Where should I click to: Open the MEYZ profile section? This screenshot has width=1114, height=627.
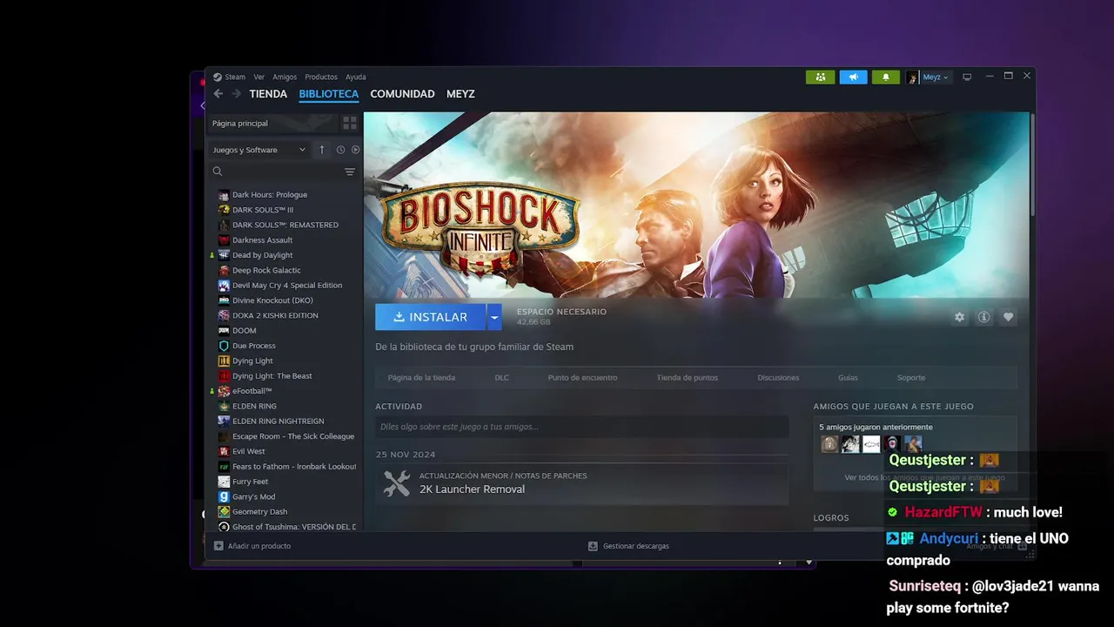(x=460, y=94)
